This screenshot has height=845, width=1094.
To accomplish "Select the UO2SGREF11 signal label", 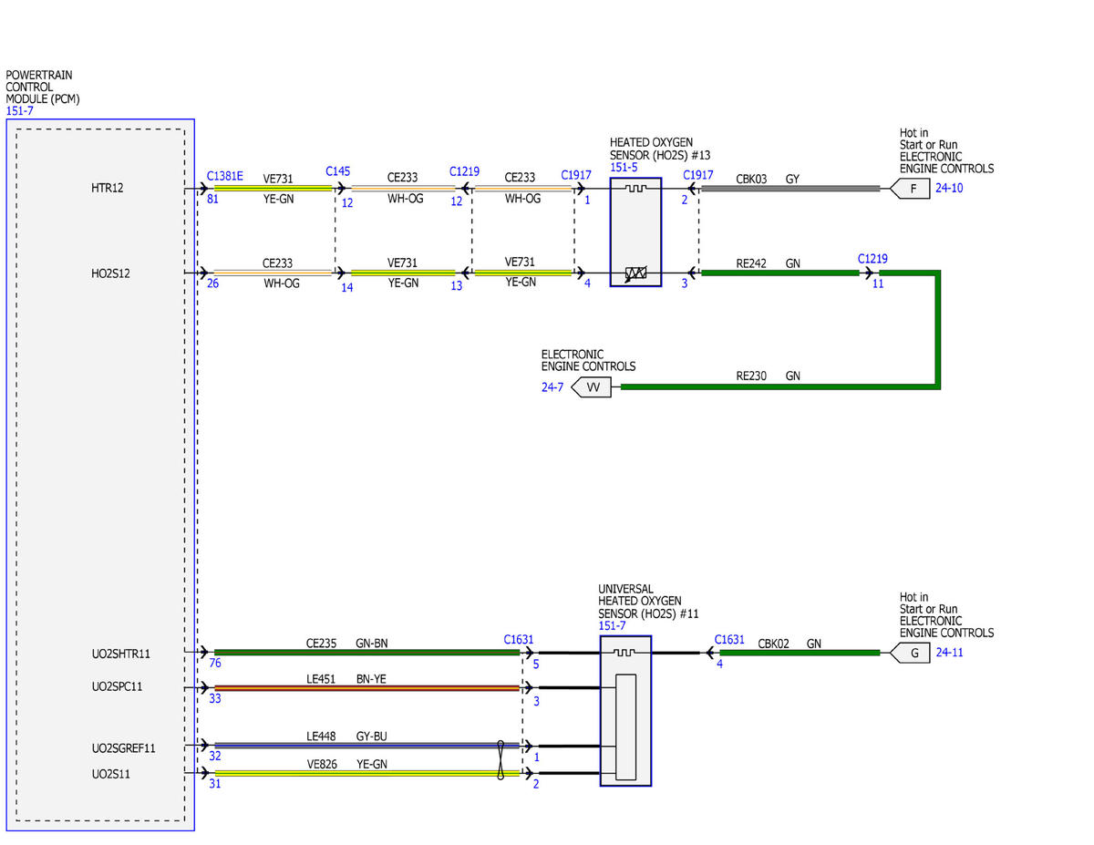I will tap(123, 747).
